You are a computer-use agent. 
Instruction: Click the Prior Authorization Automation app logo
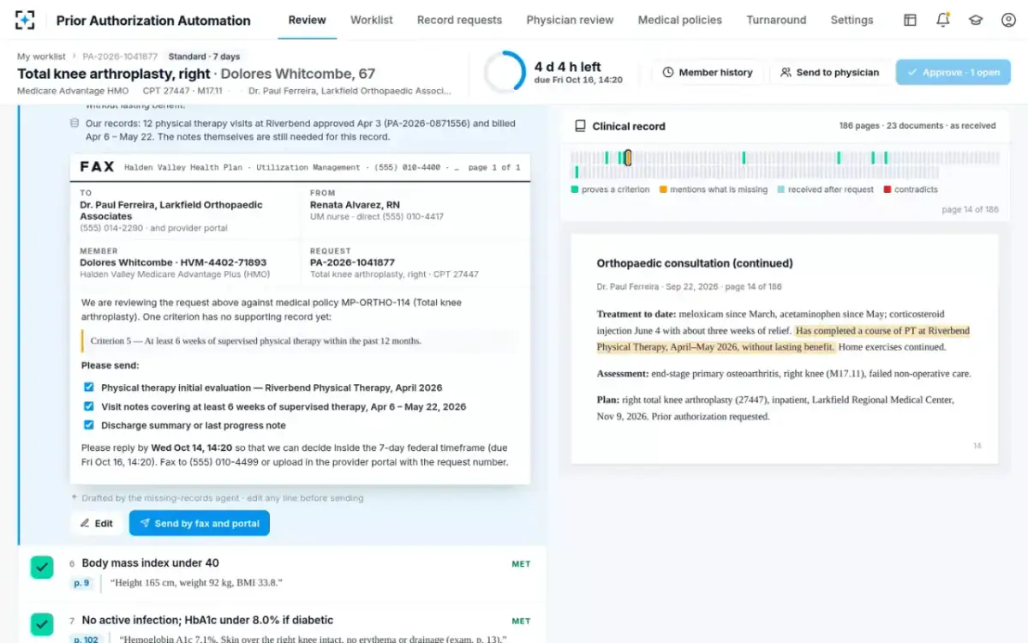point(26,20)
